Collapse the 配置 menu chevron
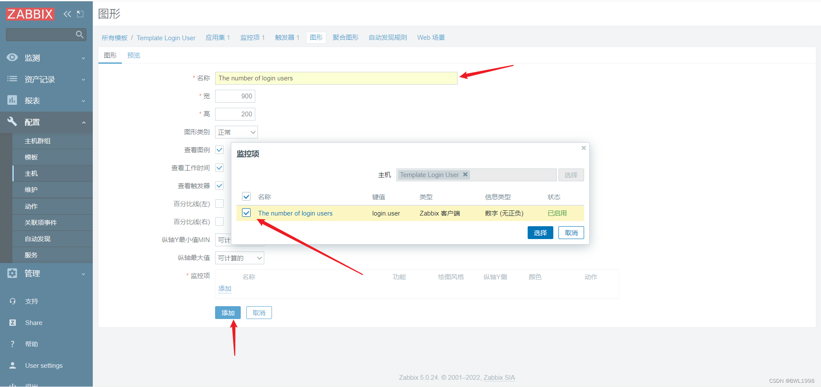Screen dimensions: 821x387 click(x=83, y=122)
